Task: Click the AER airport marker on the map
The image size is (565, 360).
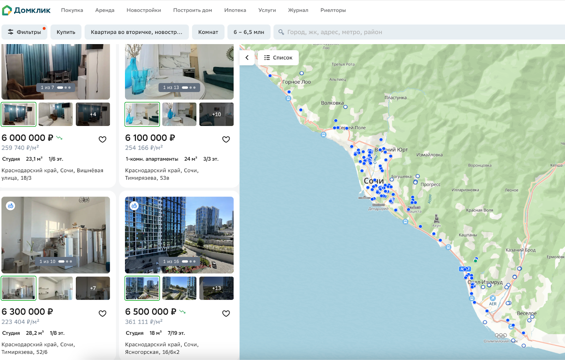Action: (x=493, y=298)
